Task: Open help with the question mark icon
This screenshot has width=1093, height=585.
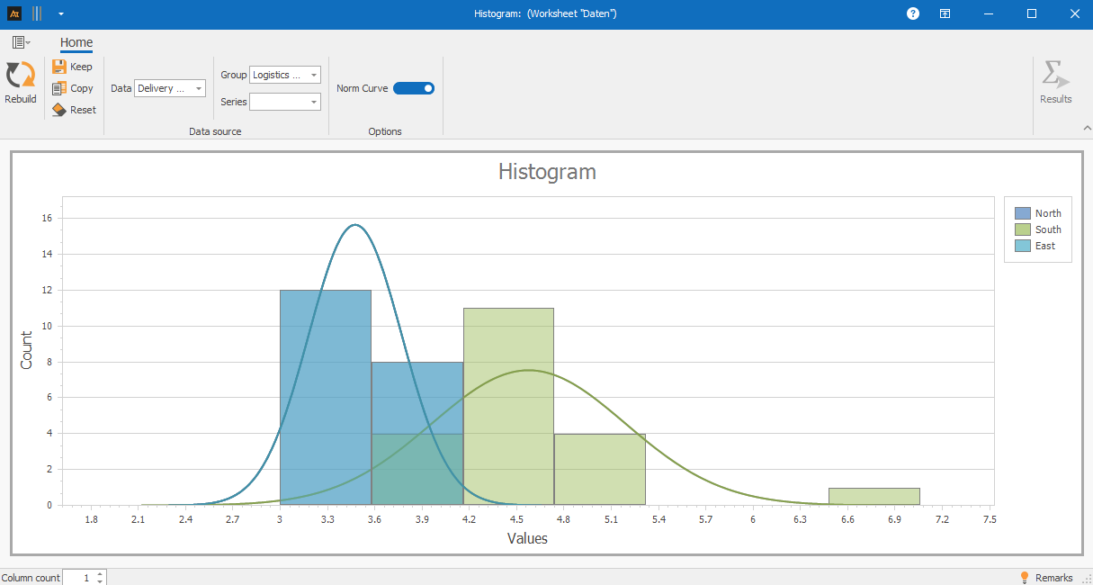Action: [x=913, y=13]
